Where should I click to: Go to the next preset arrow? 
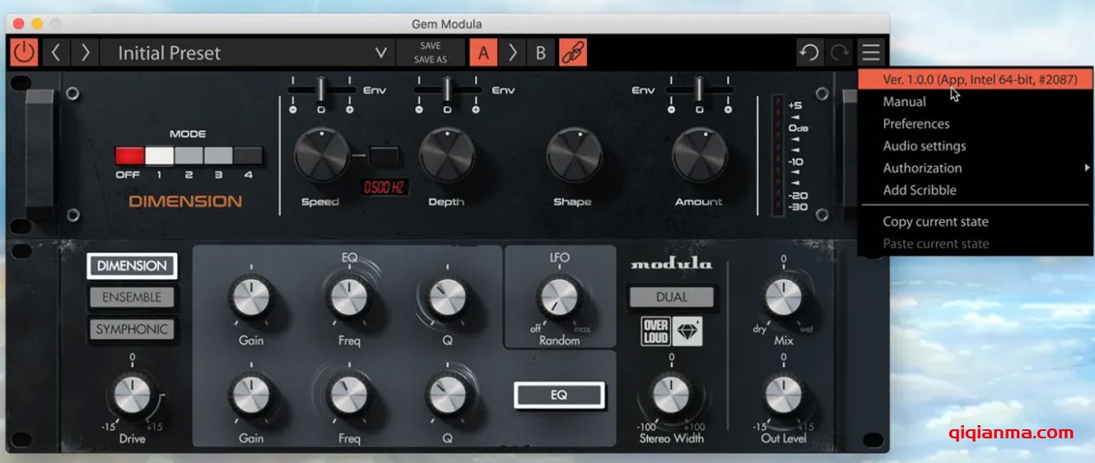coord(84,53)
